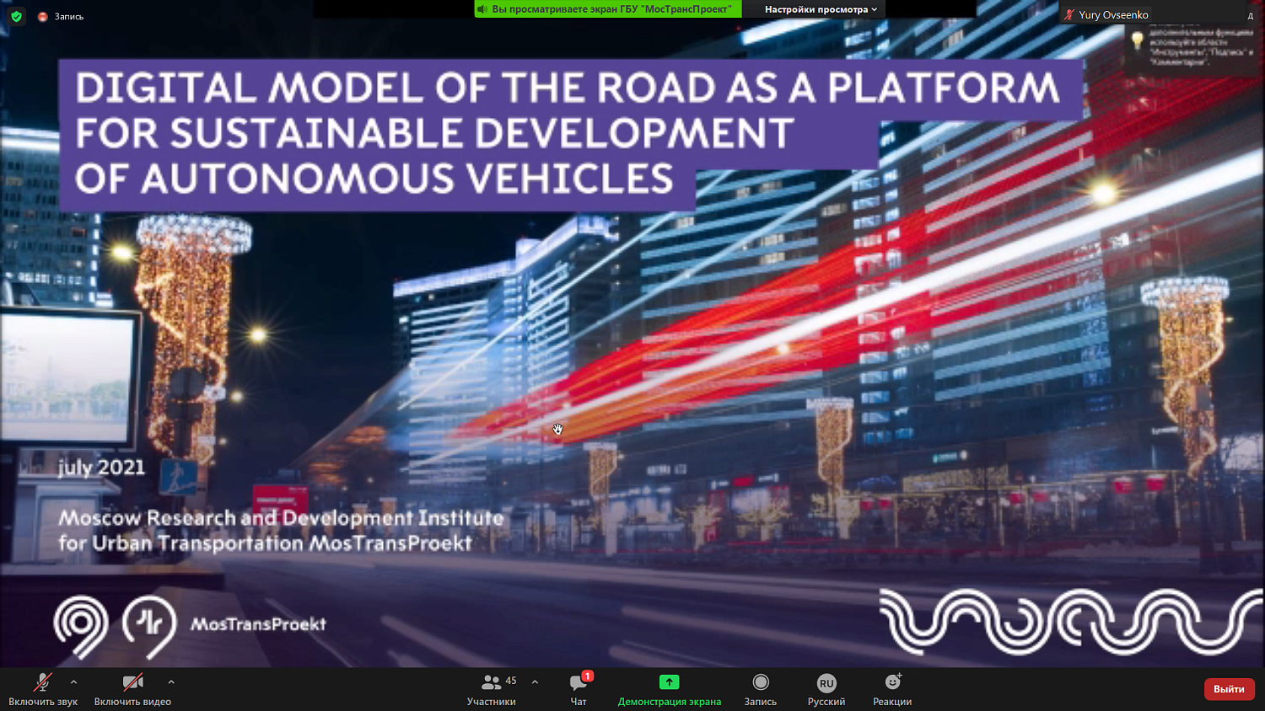The height and width of the screenshot is (711, 1265).
Task: Open the Участники participants panel
Action: (x=491, y=688)
